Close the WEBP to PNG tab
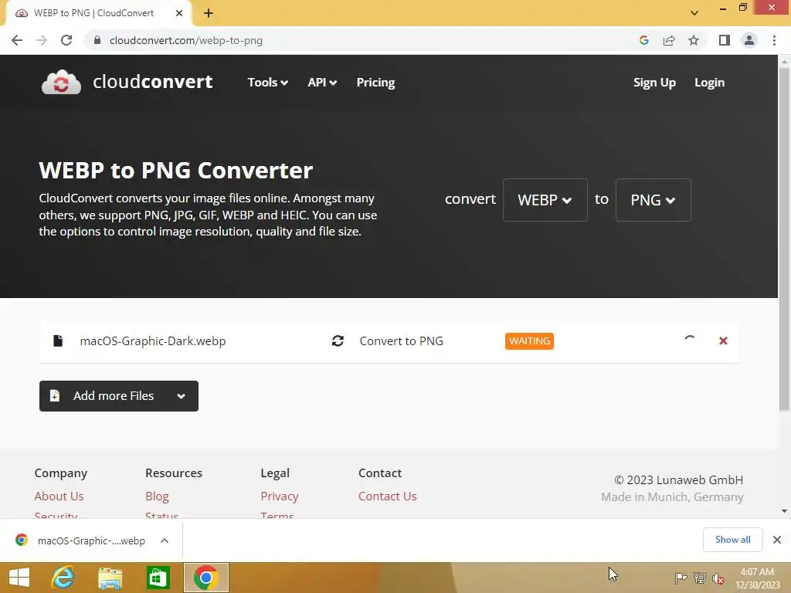The height and width of the screenshot is (593, 791). (179, 13)
